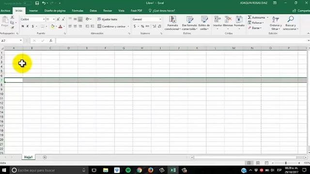This screenshot has height=174, width=310.
Task: Align text to the right
Action: (x=80, y=26)
